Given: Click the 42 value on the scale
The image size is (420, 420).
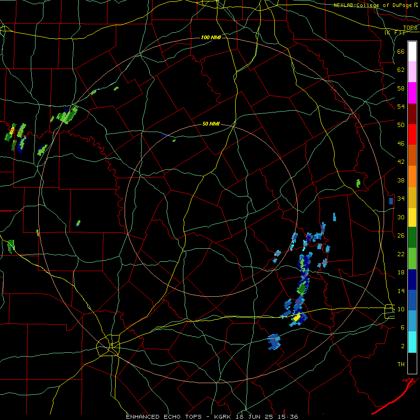Looking at the screenshot, I should coord(401,162).
